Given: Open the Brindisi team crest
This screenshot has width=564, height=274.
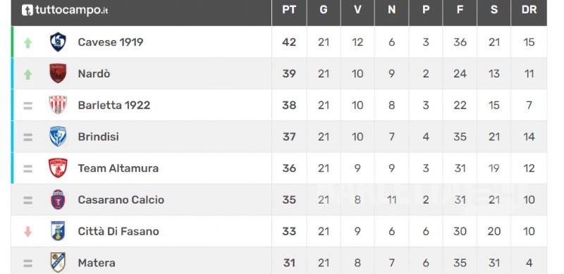Looking at the screenshot, I should [x=58, y=137].
